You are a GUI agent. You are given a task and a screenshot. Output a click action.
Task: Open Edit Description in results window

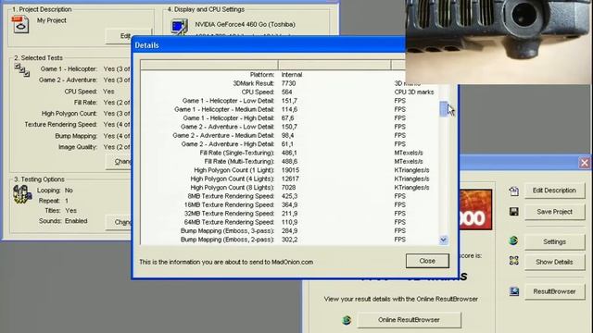[x=554, y=191]
